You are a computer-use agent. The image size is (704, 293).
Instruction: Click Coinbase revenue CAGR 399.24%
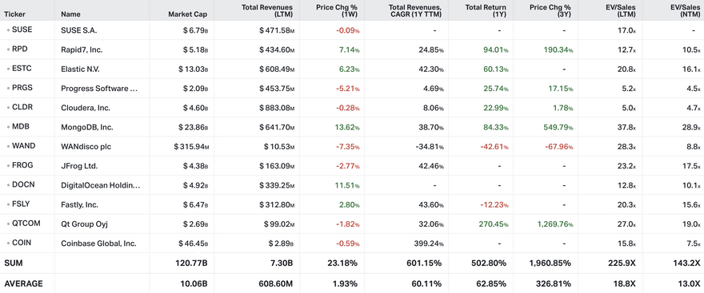pos(430,244)
